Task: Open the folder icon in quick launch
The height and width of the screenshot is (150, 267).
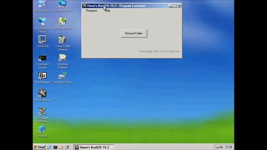Action: tap(61, 147)
